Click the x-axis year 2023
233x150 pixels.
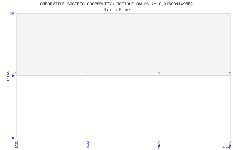tap(159, 145)
